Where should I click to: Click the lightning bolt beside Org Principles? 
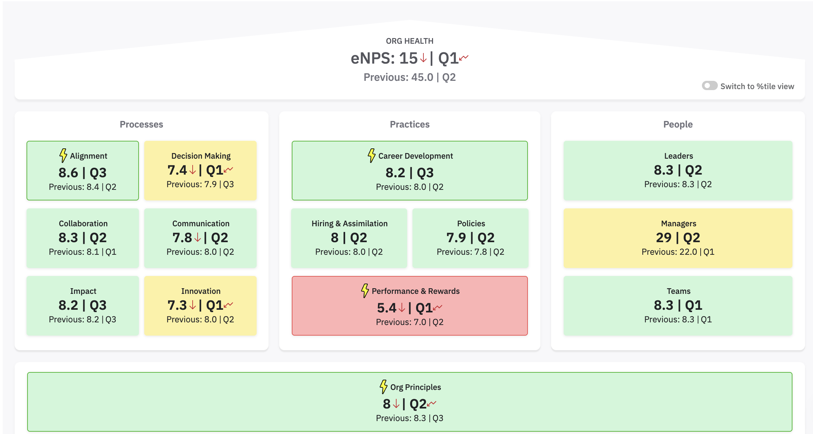pyautogui.click(x=383, y=387)
